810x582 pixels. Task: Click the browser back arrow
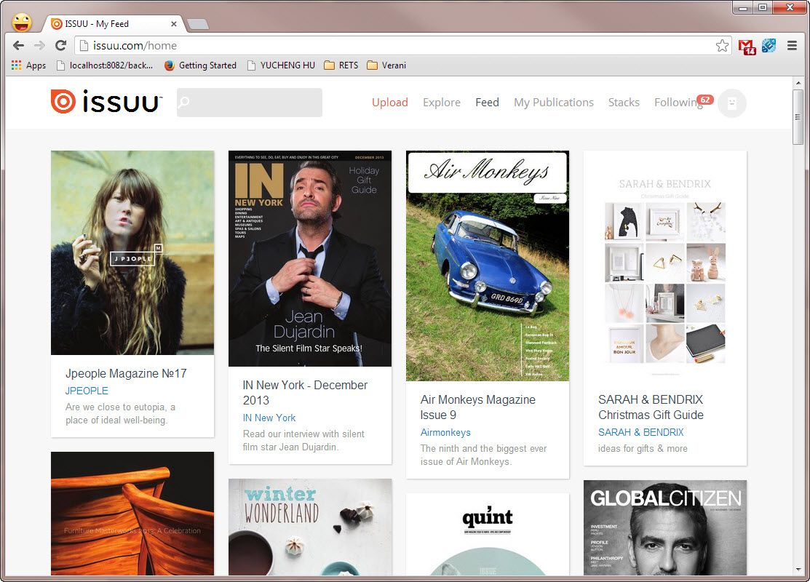18,46
